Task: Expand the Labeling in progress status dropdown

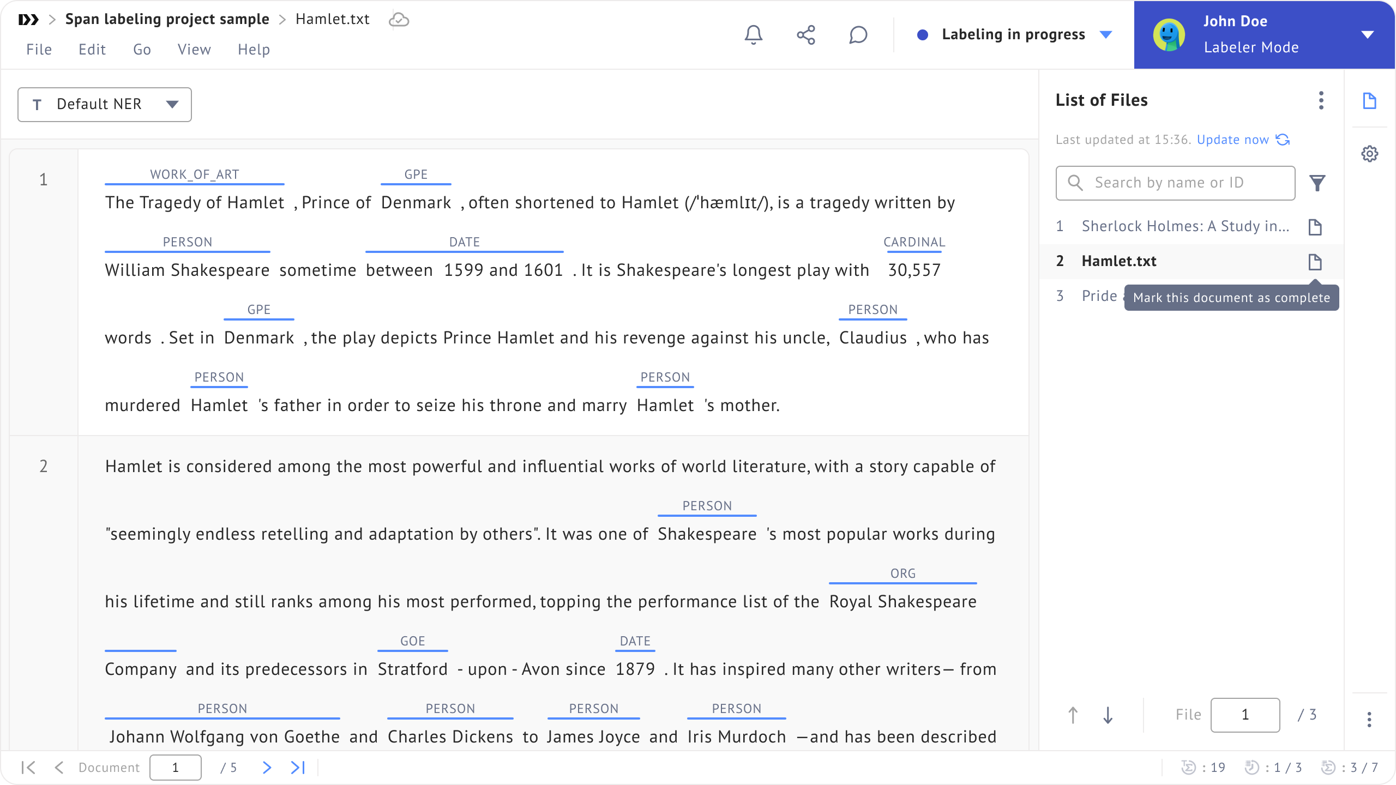Action: (1106, 35)
